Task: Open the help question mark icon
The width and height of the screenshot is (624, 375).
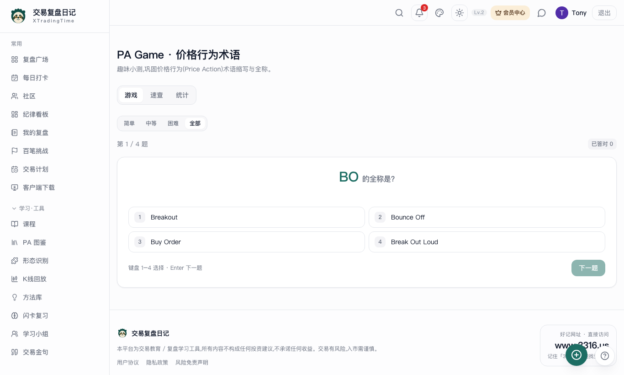Action: [x=605, y=355]
